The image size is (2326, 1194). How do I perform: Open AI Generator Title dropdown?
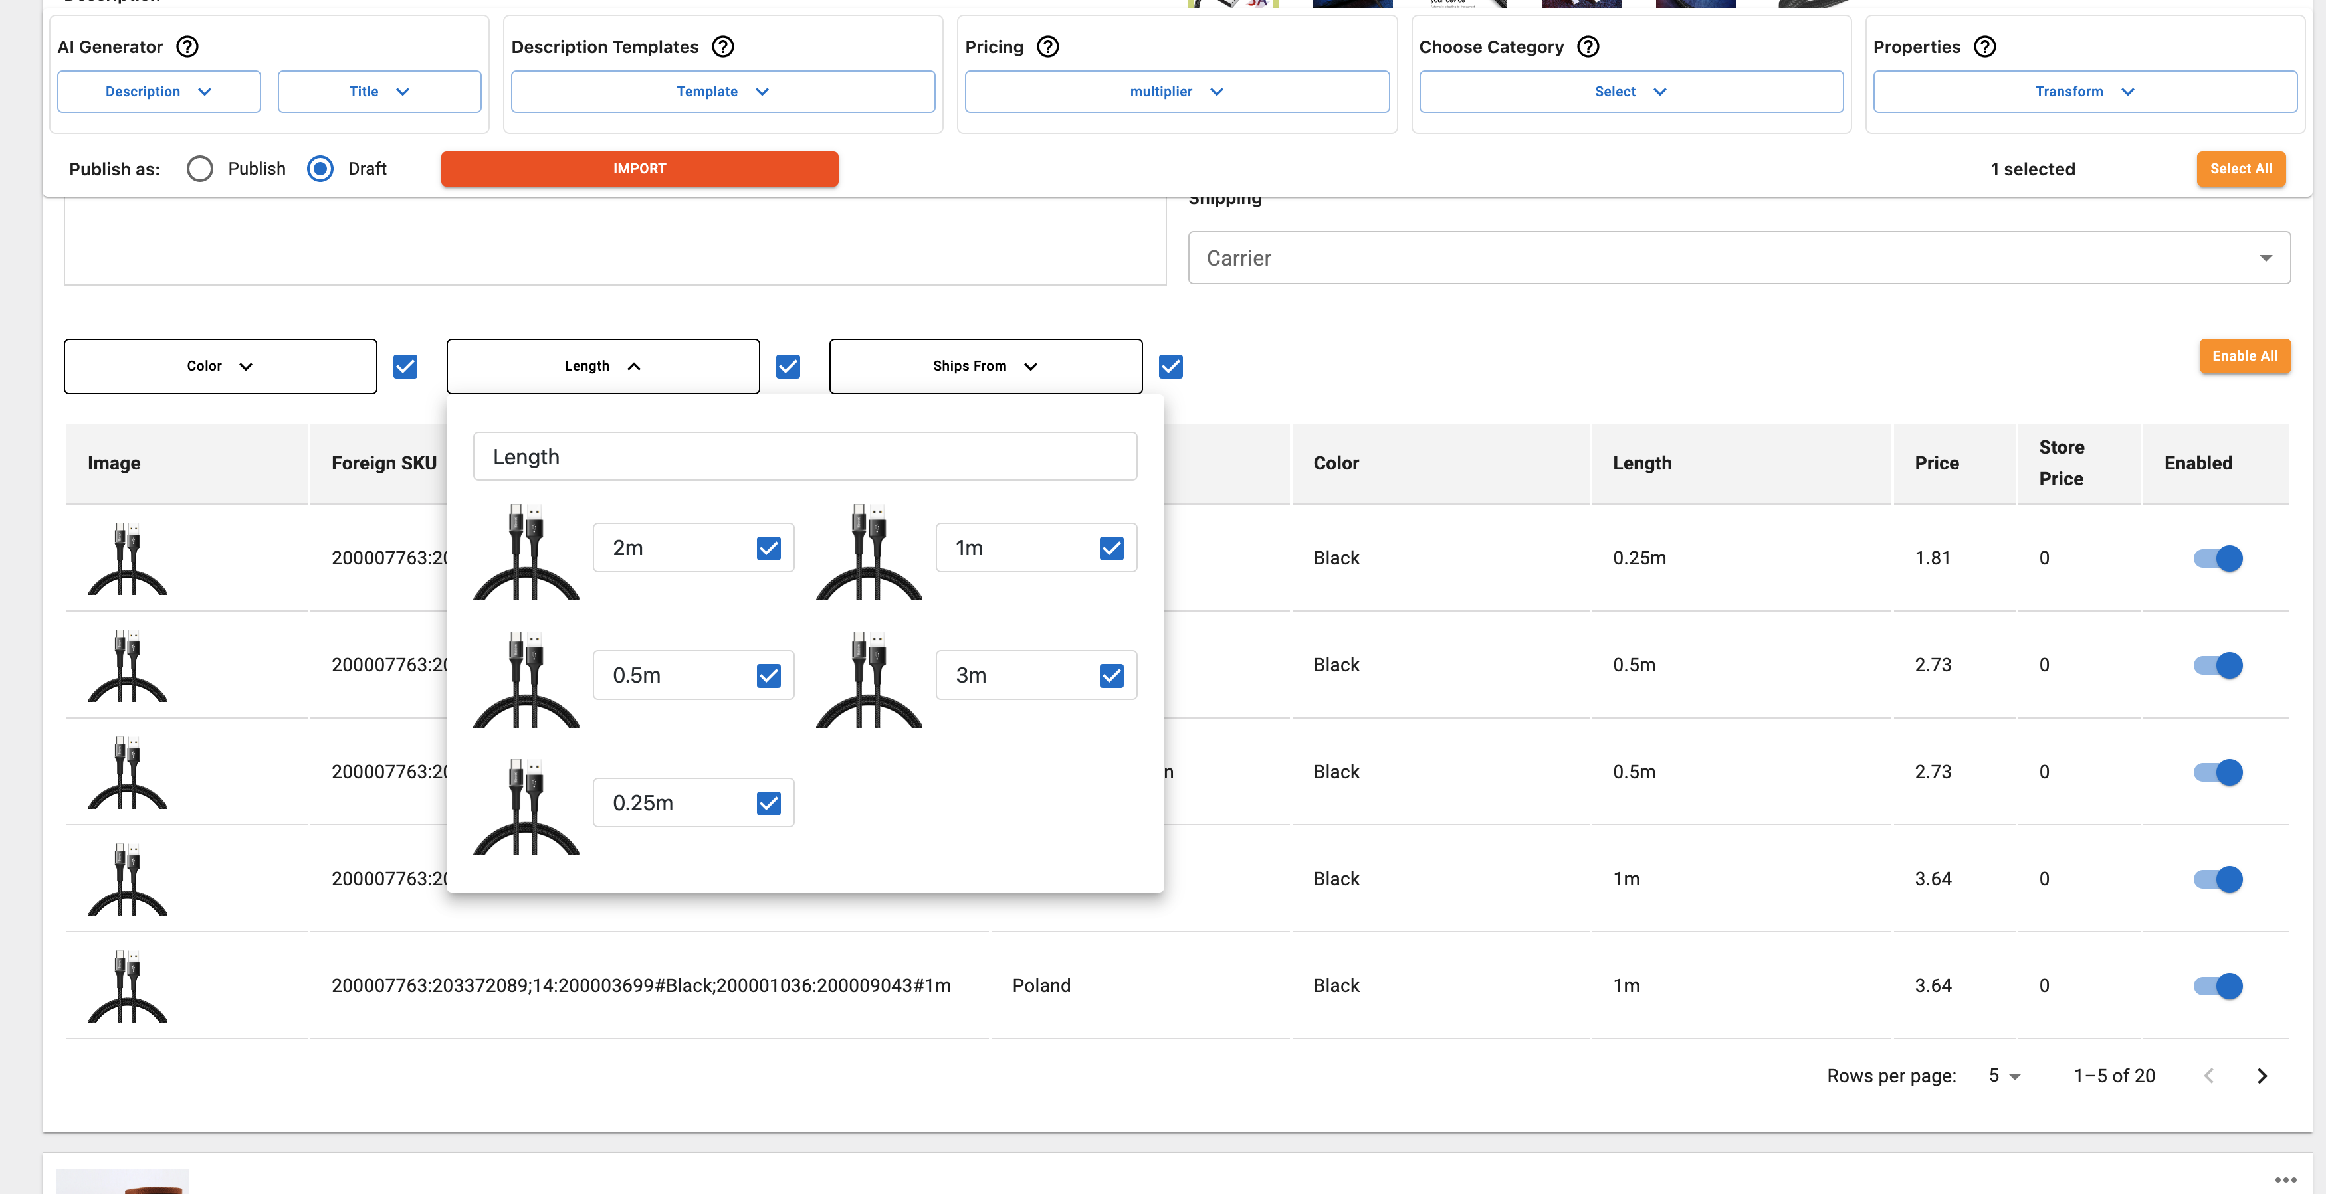pos(379,91)
